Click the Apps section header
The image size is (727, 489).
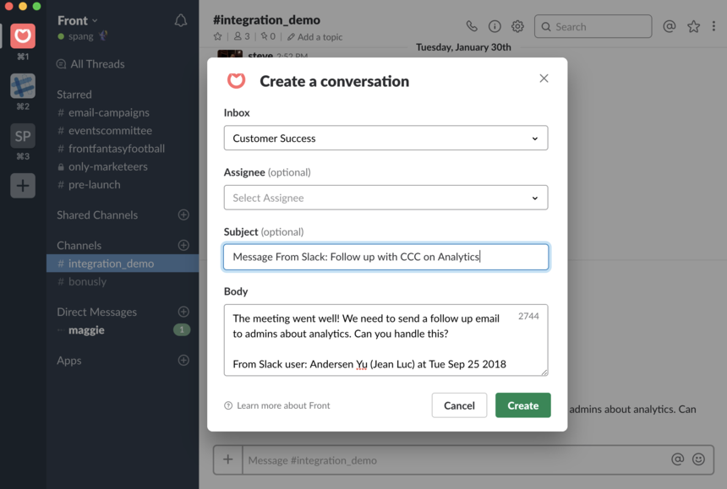click(69, 361)
